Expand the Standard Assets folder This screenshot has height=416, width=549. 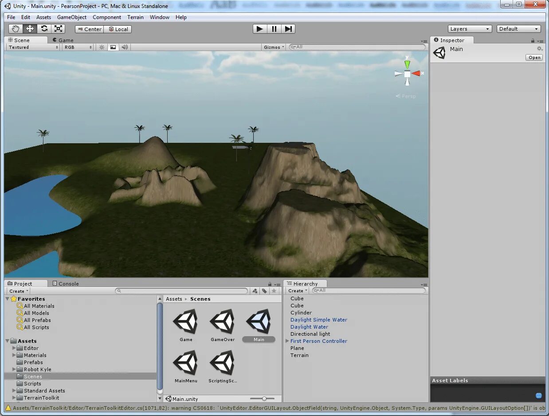point(14,391)
